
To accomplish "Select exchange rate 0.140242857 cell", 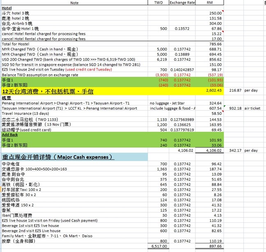I will (x=182, y=70).
